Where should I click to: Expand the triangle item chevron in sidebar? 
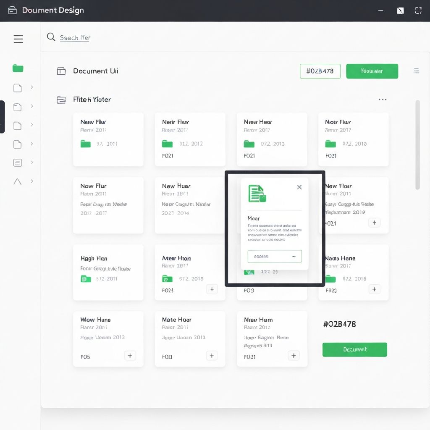[32, 181]
